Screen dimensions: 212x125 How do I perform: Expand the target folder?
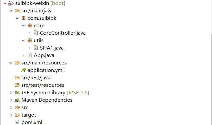[11, 115]
